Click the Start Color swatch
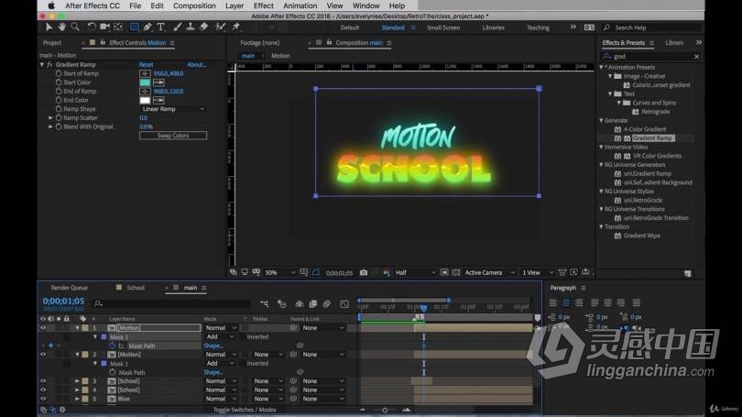 pyautogui.click(x=145, y=82)
